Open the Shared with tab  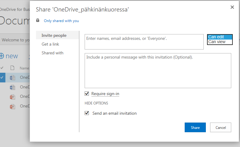[53, 53]
